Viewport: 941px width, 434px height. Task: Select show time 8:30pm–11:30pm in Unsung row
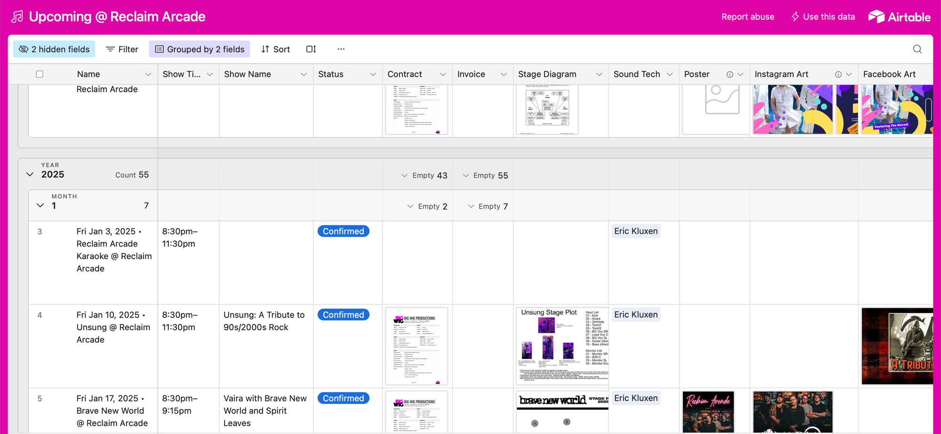(188, 346)
